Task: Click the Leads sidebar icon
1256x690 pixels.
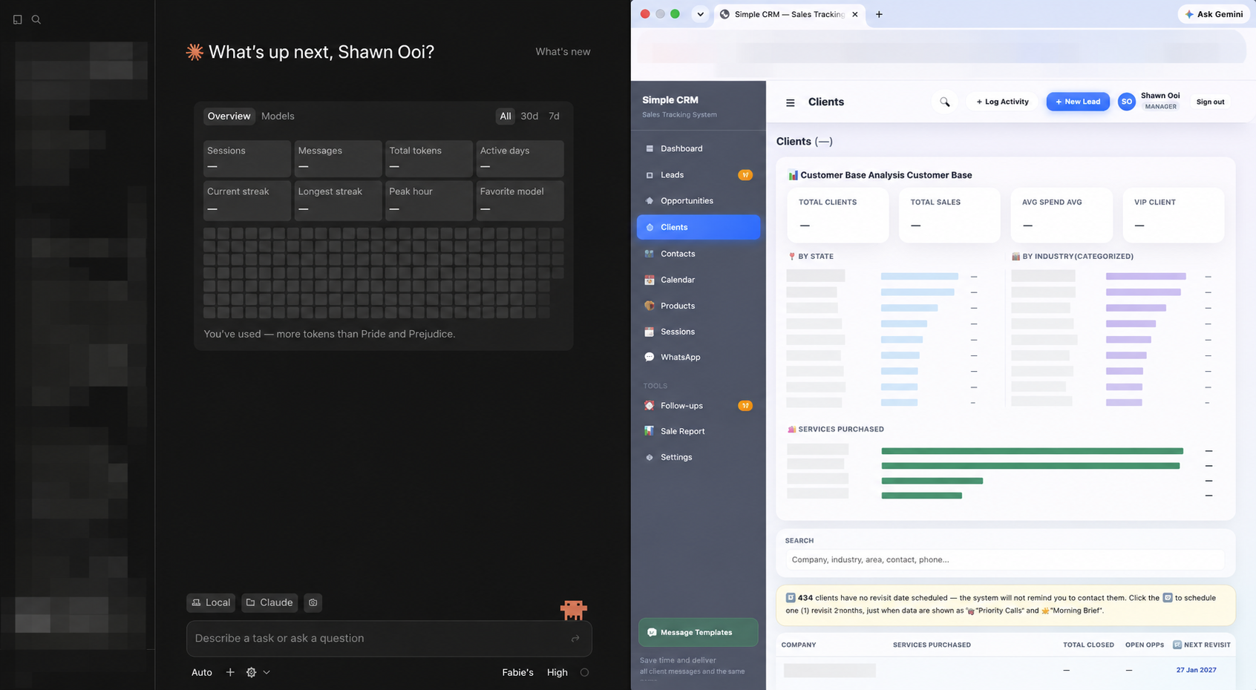Action: point(650,175)
